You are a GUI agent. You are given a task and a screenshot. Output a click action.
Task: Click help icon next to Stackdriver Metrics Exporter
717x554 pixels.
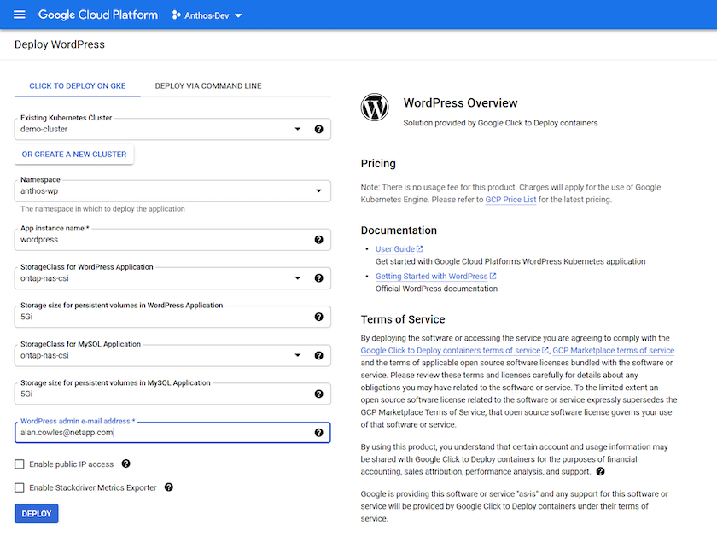pos(169,487)
